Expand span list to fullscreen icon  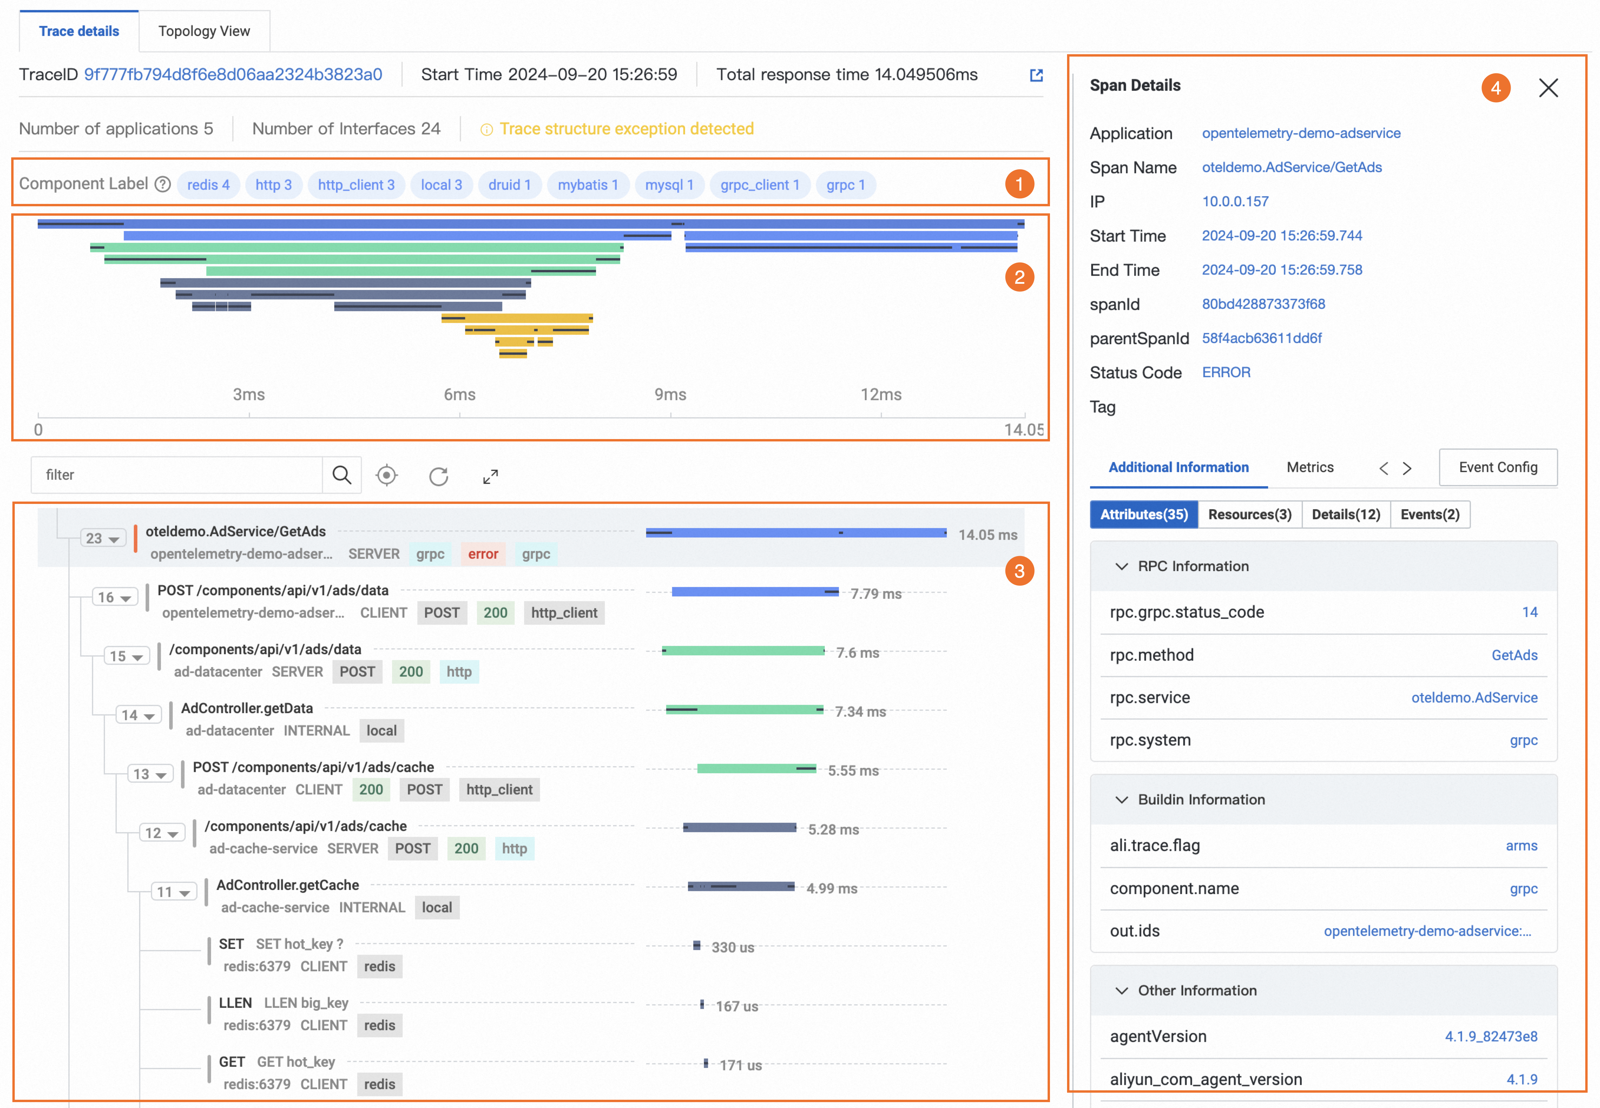coord(490,476)
